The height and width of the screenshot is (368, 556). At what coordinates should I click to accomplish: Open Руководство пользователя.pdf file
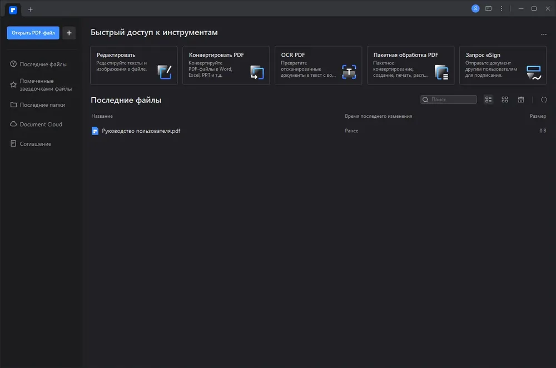click(x=141, y=131)
